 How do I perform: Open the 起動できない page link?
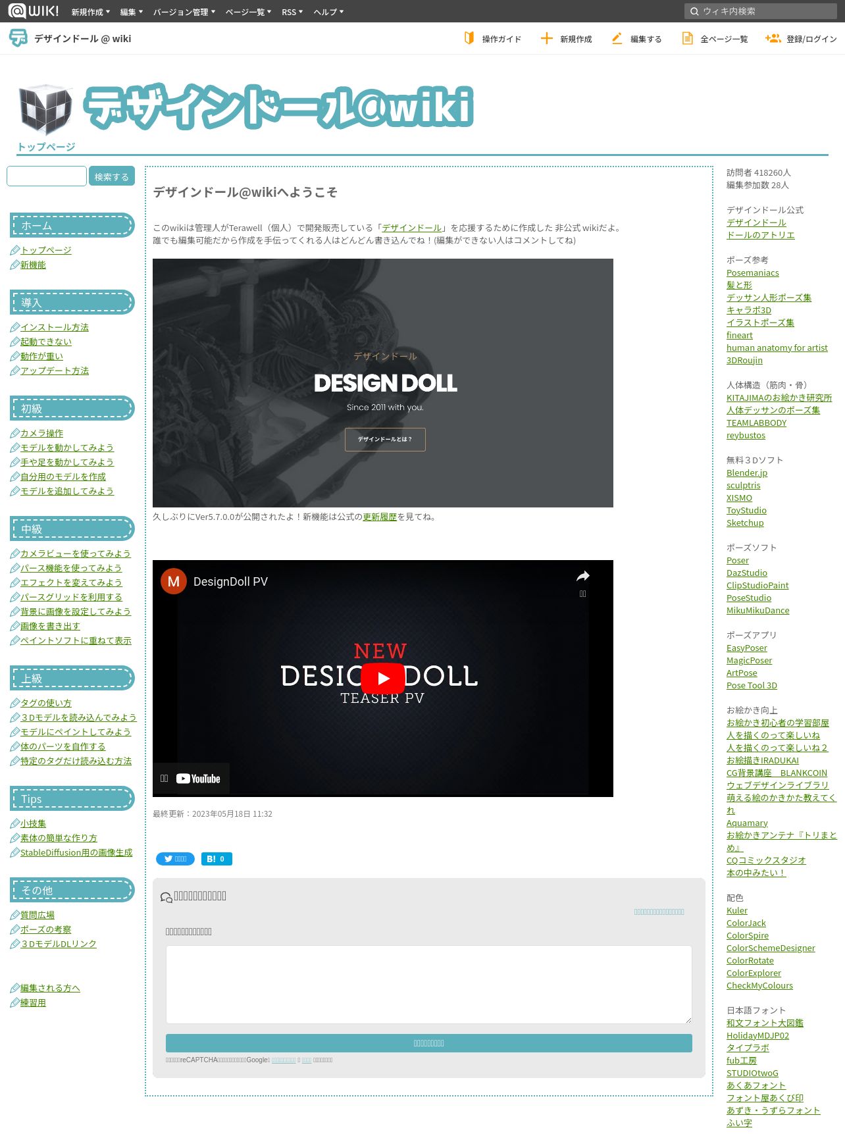pos(46,342)
